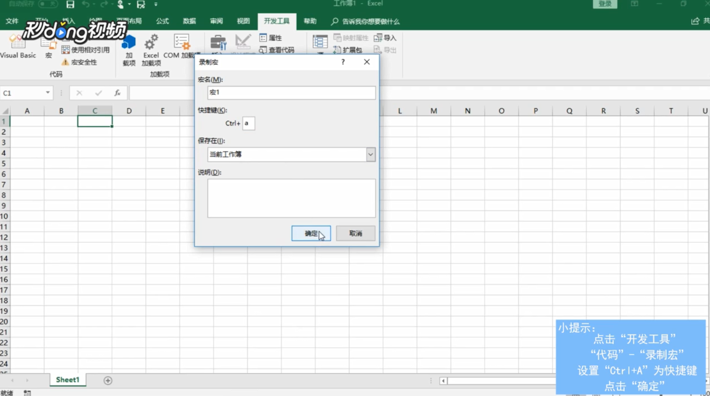Click Ribbon Display Options icon
The width and height of the screenshot is (710, 396).
tap(634, 4)
